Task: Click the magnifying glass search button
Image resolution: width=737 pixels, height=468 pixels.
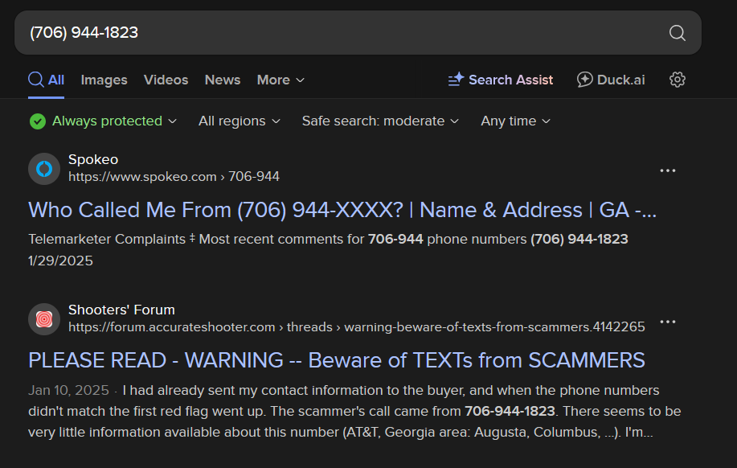Action: 677,33
